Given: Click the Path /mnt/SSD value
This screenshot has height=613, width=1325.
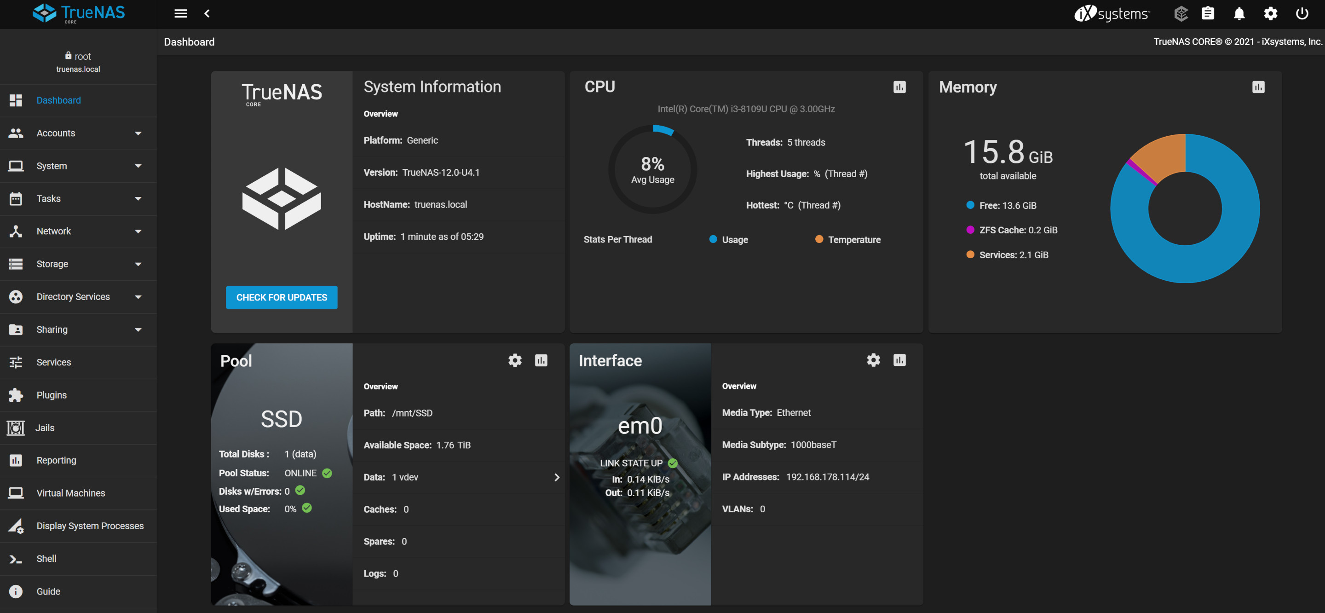Looking at the screenshot, I should [x=412, y=413].
